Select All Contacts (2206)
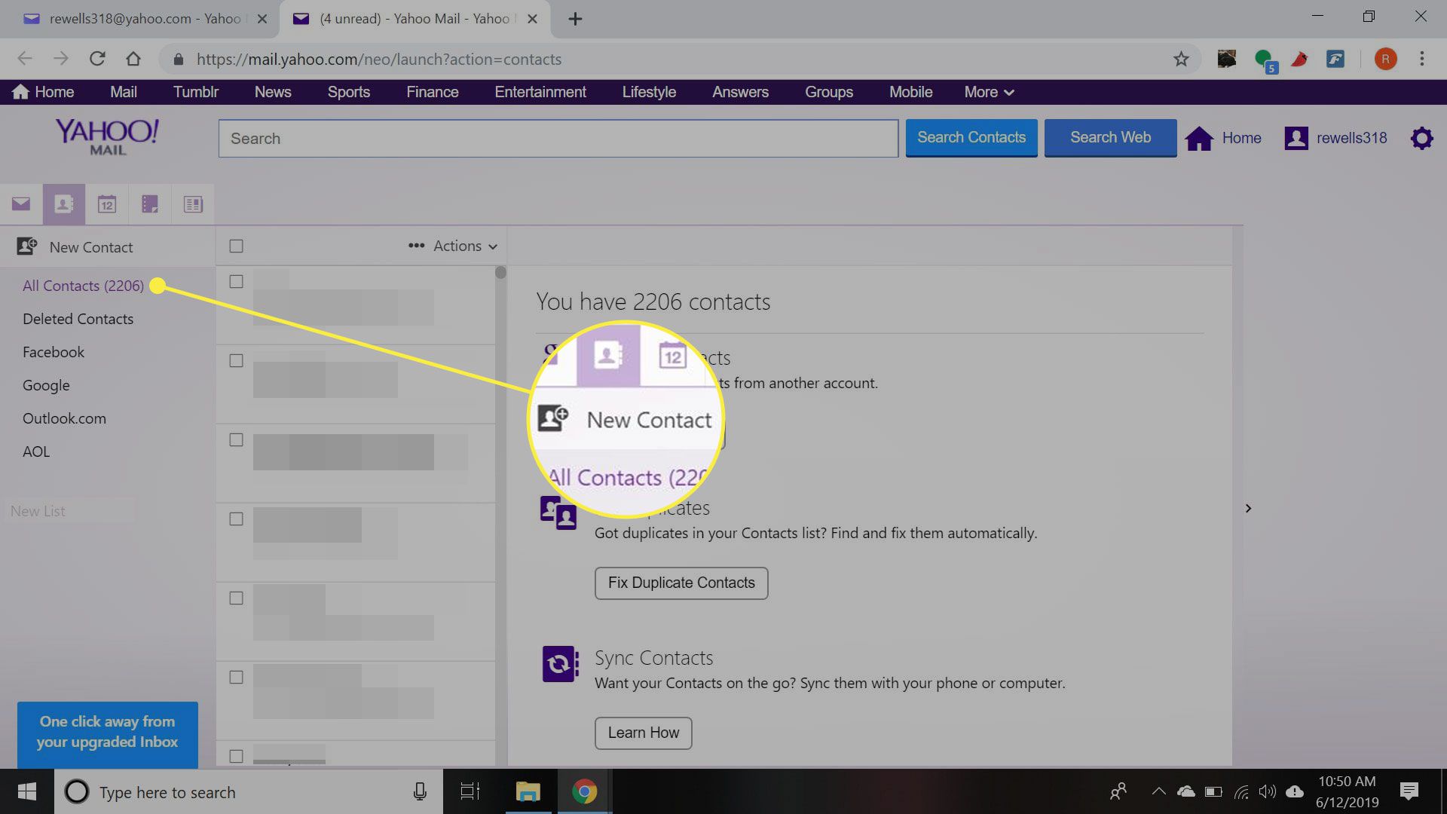 pos(83,286)
